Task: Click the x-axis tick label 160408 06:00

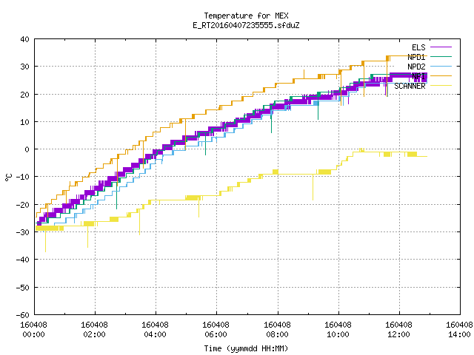Action: tap(216, 329)
